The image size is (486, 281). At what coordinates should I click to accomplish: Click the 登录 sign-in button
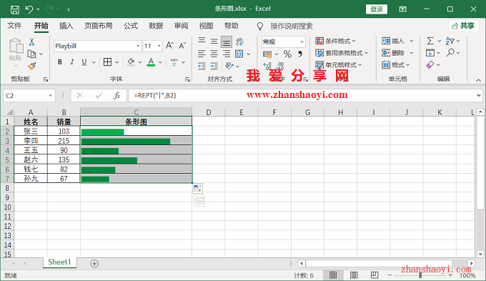coord(377,9)
